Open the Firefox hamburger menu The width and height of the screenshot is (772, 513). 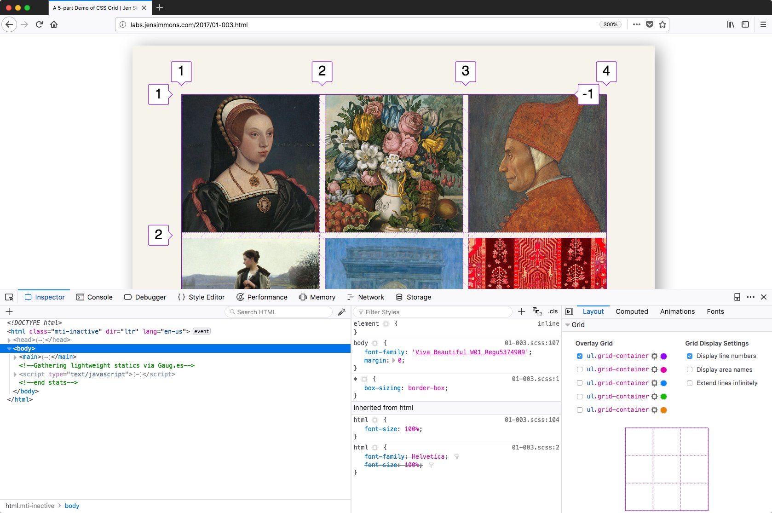point(763,24)
